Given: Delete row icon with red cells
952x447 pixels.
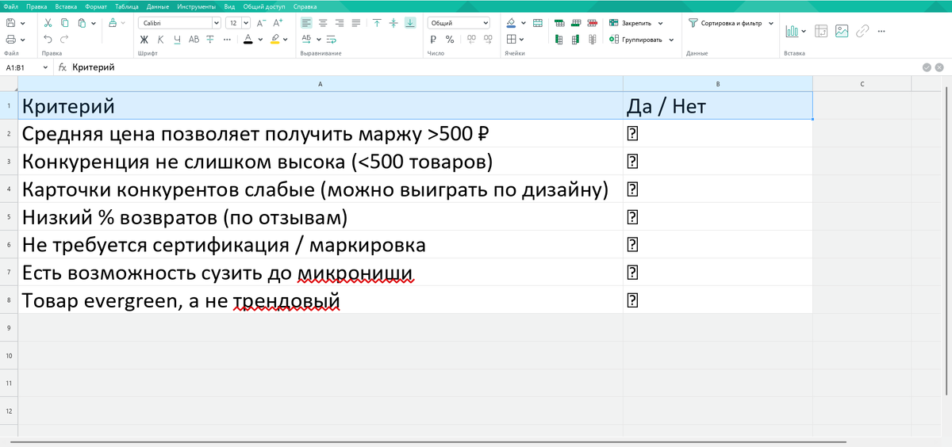Looking at the screenshot, I should (591, 23).
